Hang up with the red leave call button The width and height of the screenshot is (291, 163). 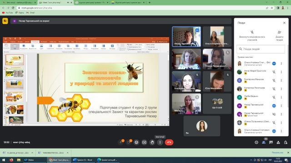[169, 142]
